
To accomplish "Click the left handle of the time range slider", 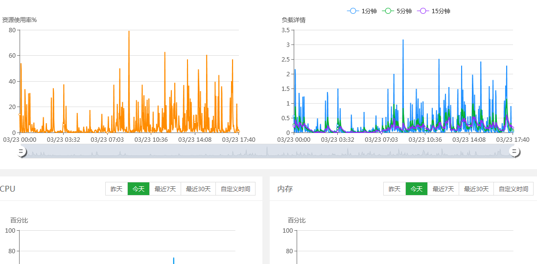I will pyautogui.click(x=21, y=152).
